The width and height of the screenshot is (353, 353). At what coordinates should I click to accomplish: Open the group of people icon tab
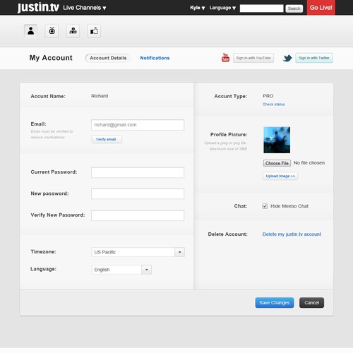73,31
